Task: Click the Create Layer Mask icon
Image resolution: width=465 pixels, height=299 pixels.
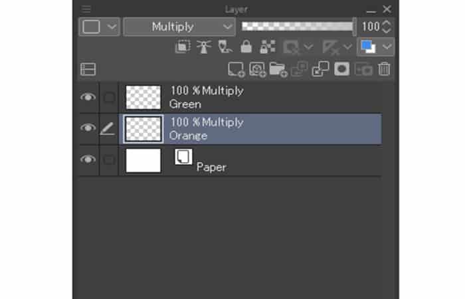Action: [342, 69]
